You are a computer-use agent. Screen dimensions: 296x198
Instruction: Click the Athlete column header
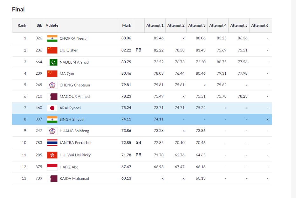point(52,25)
